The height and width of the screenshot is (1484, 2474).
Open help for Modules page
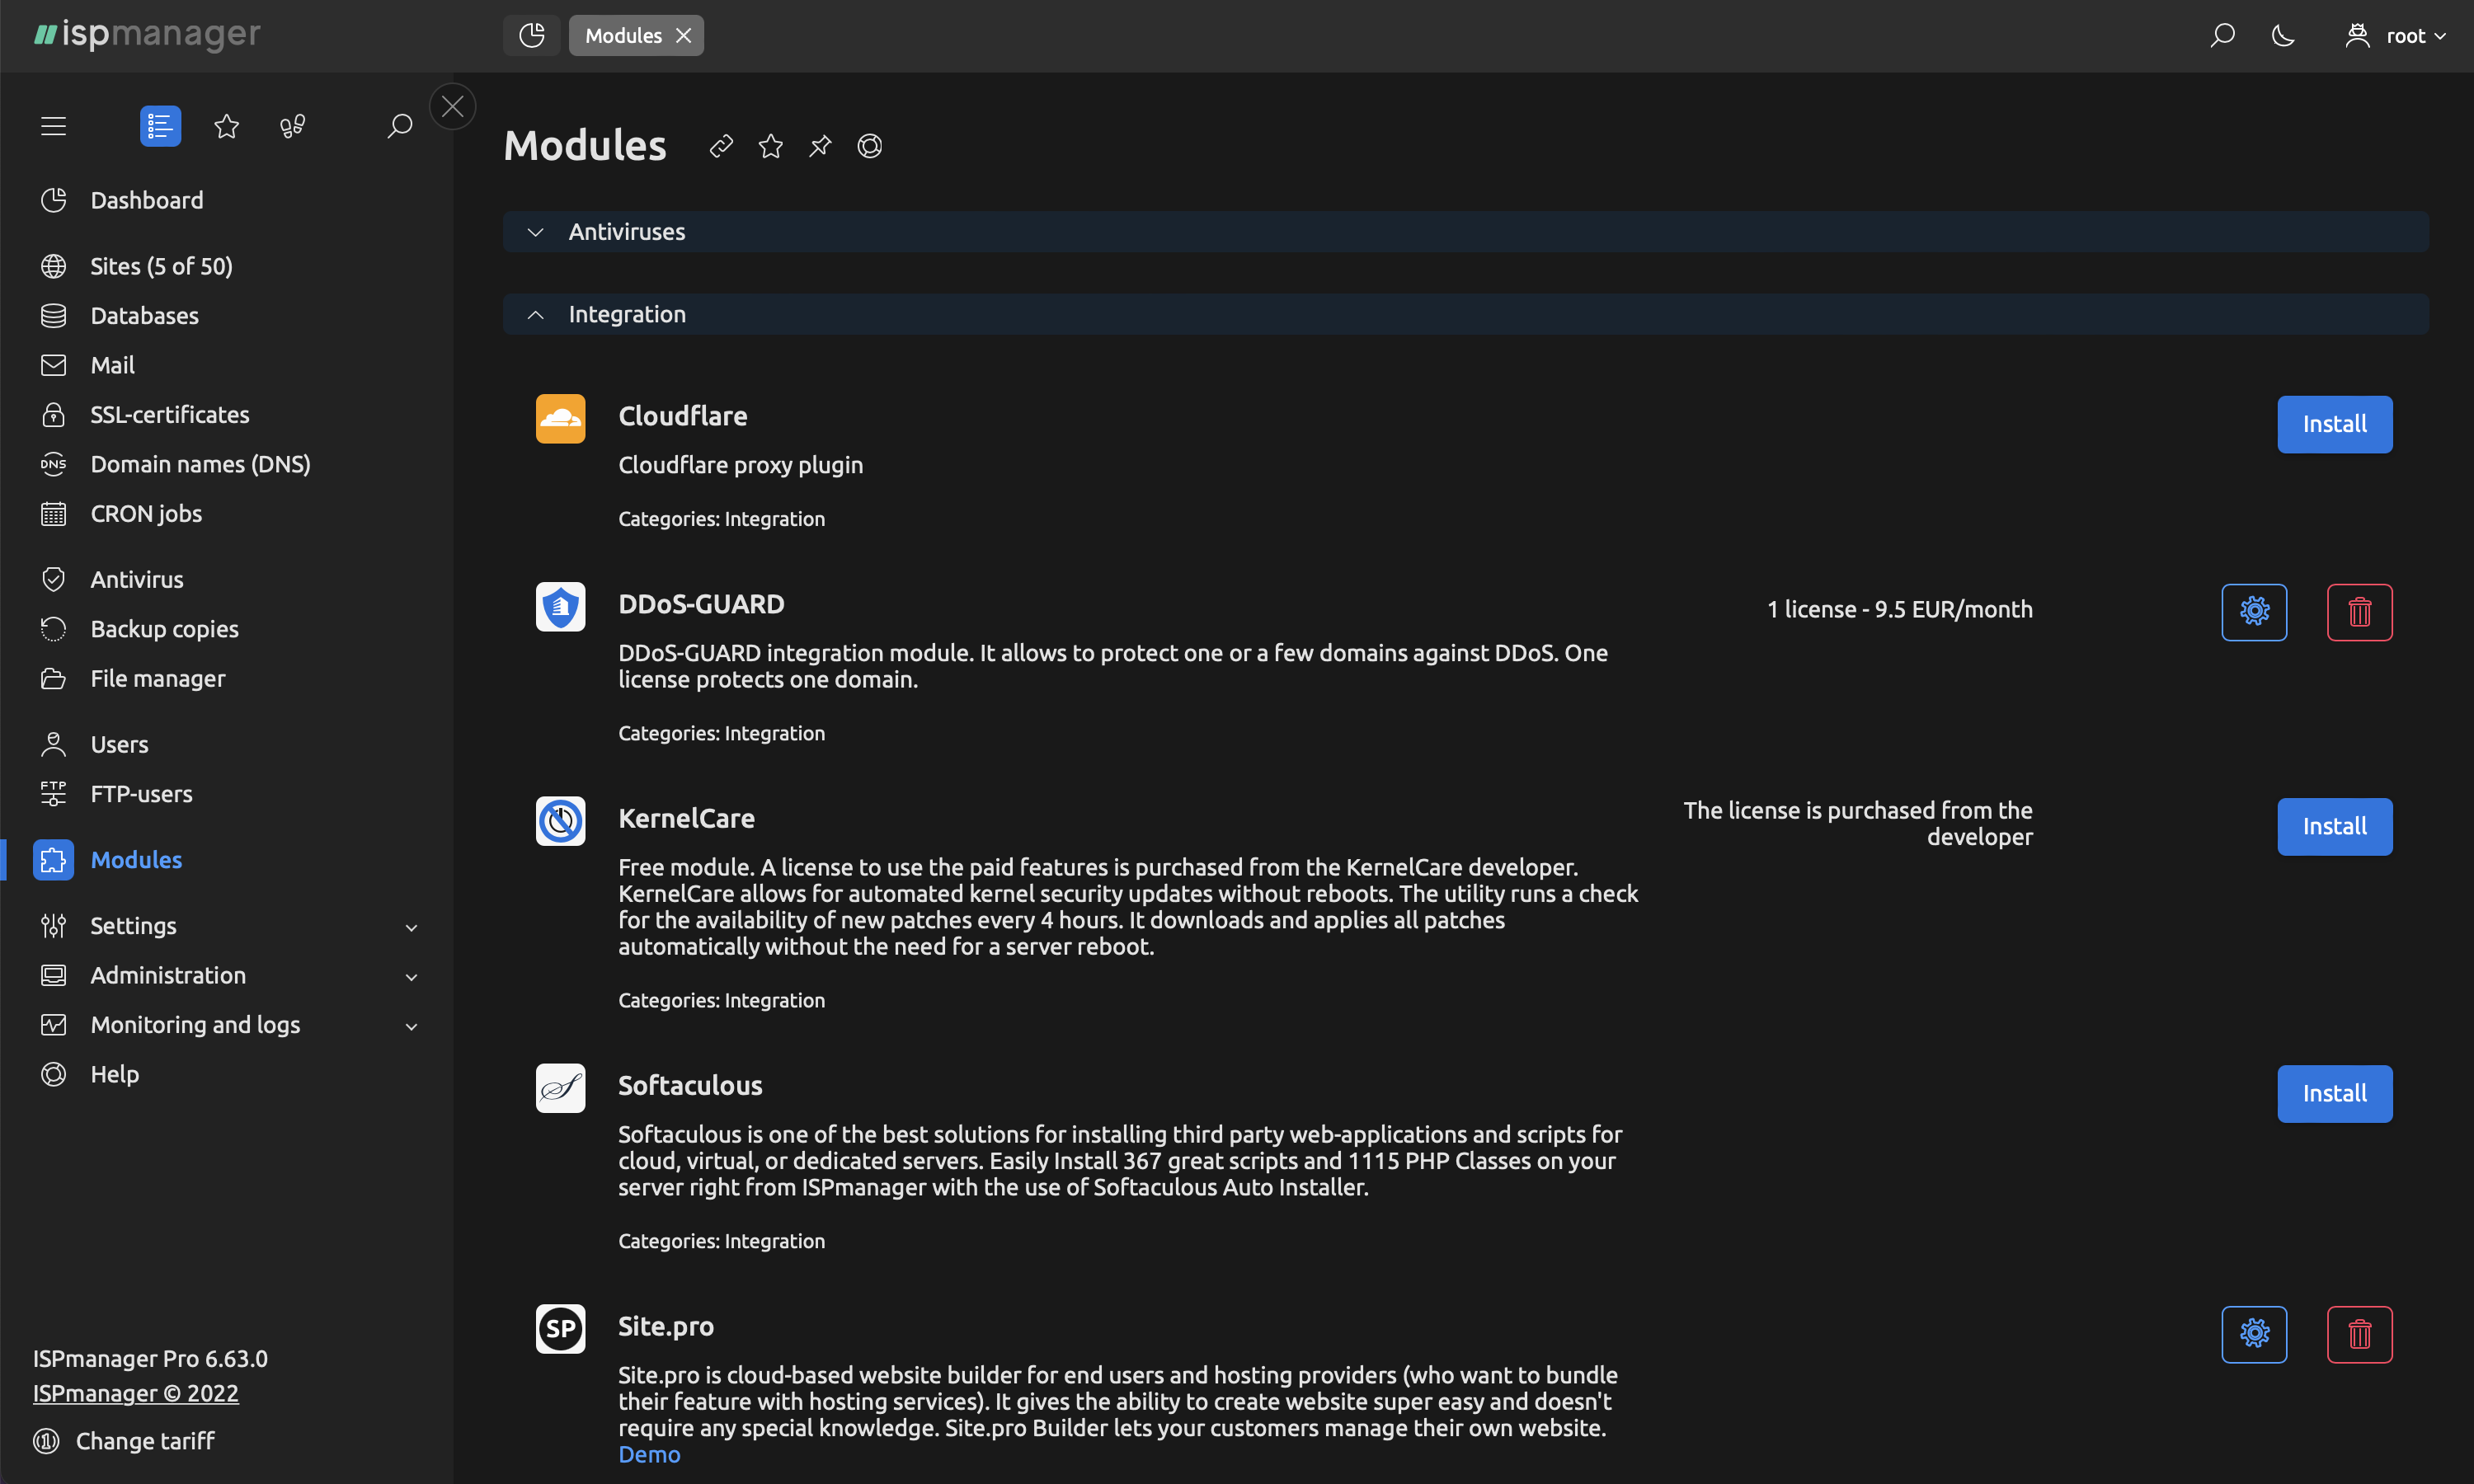[x=870, y=146]
